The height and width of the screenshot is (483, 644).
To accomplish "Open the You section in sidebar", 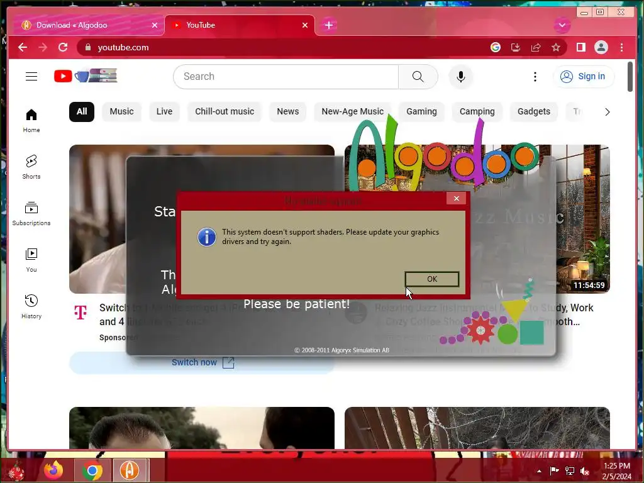I will (x=31, y=260).
